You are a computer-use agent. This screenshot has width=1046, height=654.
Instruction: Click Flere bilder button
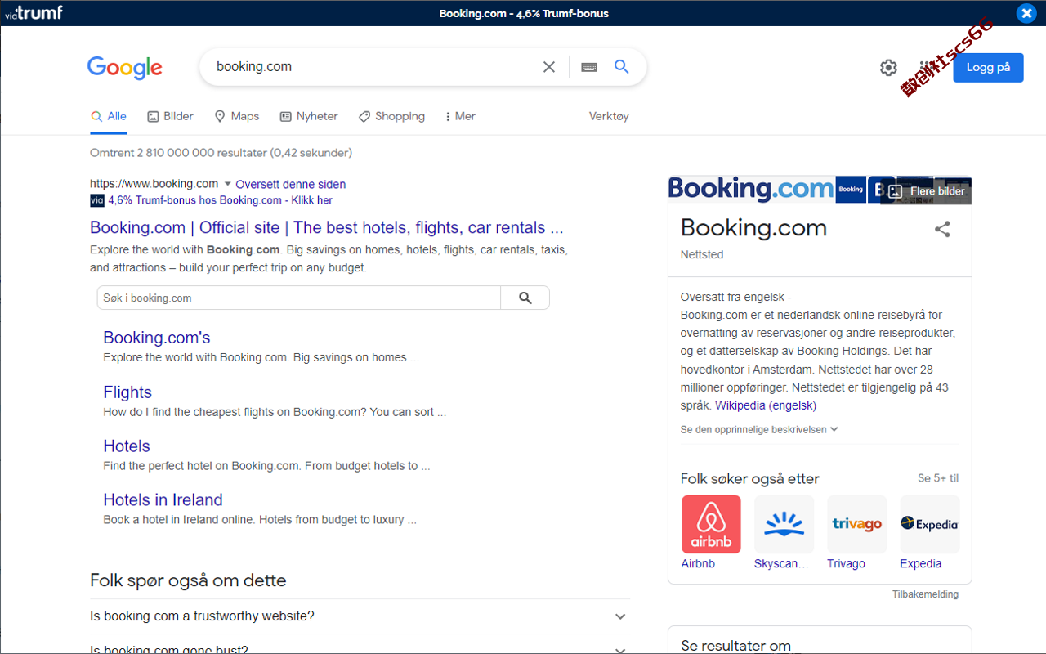click(x=927, y=191)
